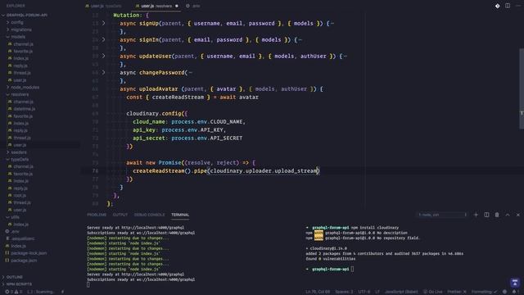Collapse the models folder
Image resolution: width=524 pixels, height=295 pixels.
[x=16, y=37]
